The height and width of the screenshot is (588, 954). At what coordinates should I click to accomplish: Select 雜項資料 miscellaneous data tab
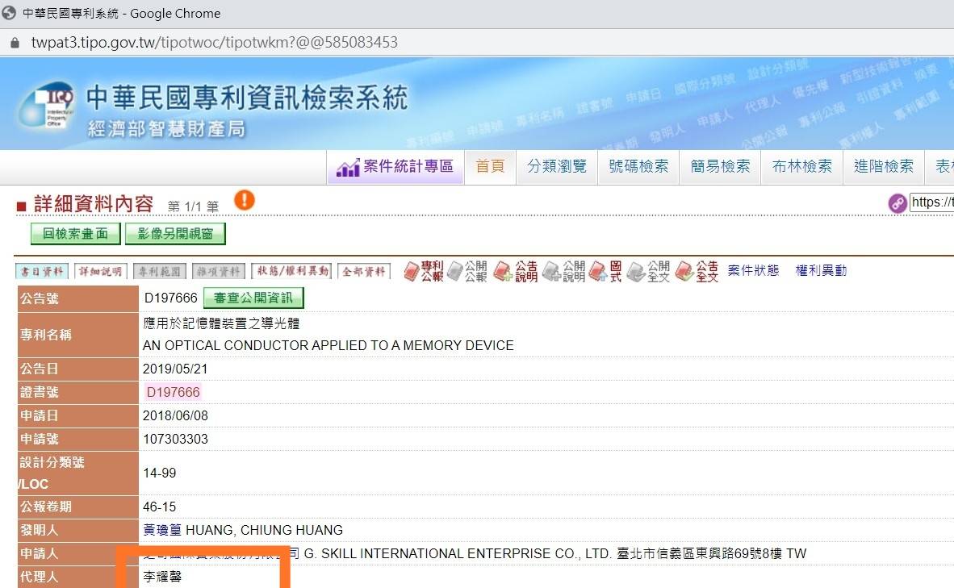[219, 271]
